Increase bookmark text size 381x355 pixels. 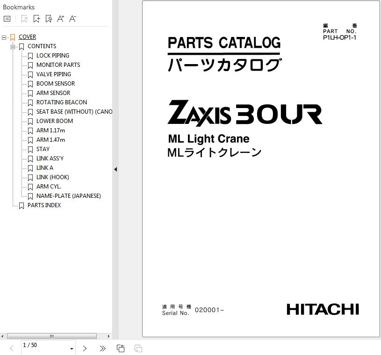(60, 19)
